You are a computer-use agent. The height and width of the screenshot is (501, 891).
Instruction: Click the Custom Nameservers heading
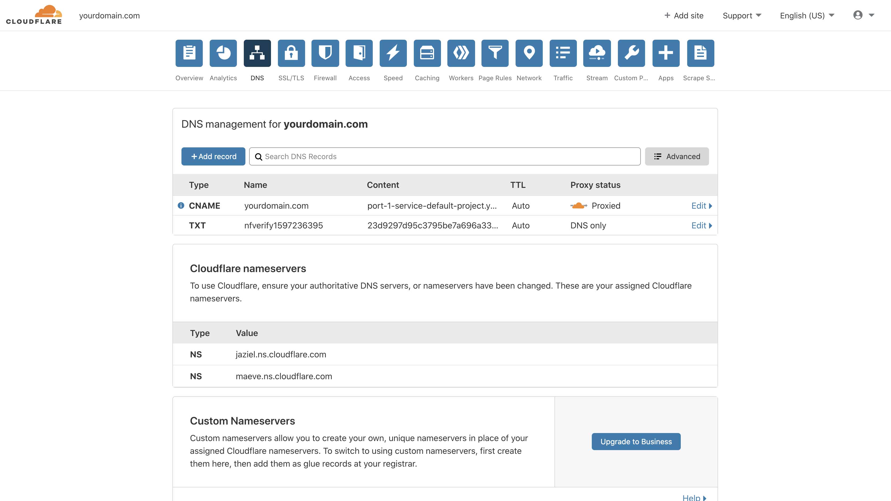coord(242,421)
